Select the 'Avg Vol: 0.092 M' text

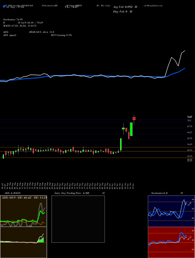(125, 7)
